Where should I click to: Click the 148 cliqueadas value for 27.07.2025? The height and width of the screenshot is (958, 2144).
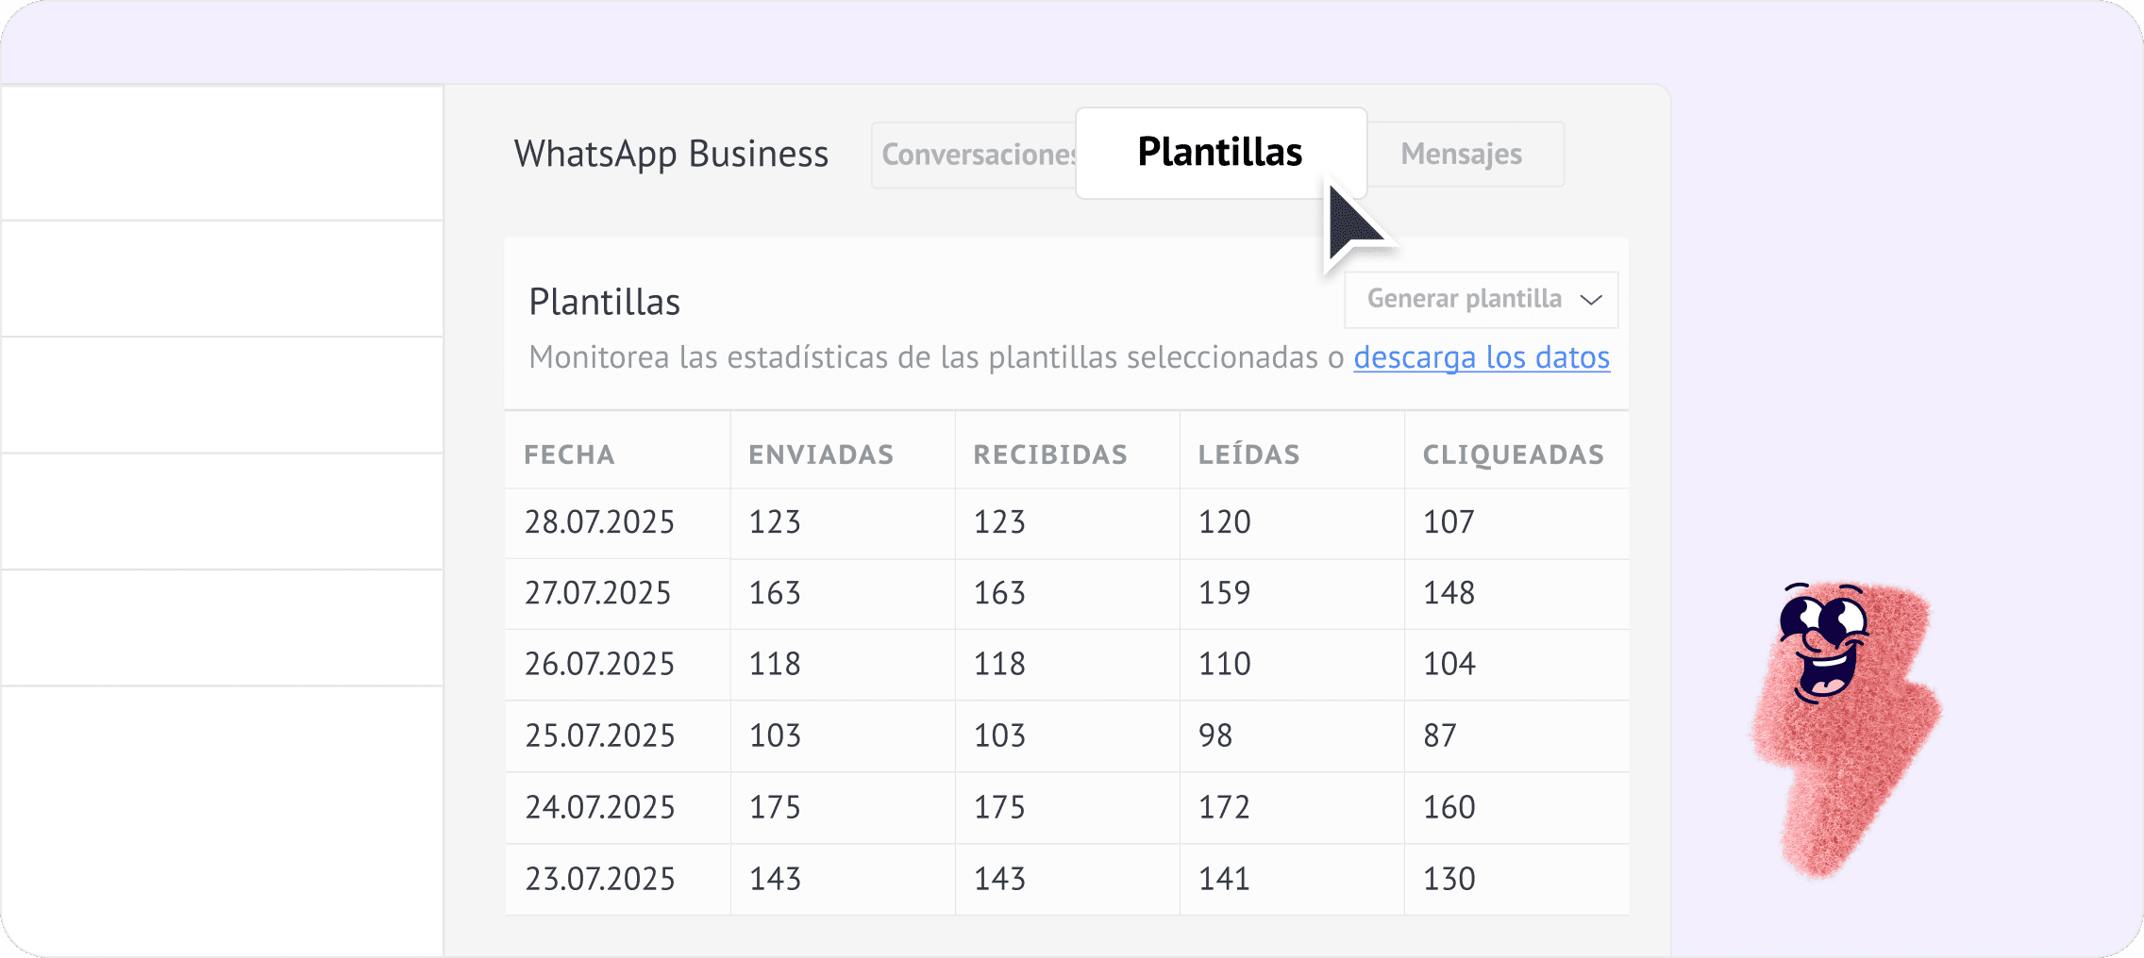coord(1449,593)
